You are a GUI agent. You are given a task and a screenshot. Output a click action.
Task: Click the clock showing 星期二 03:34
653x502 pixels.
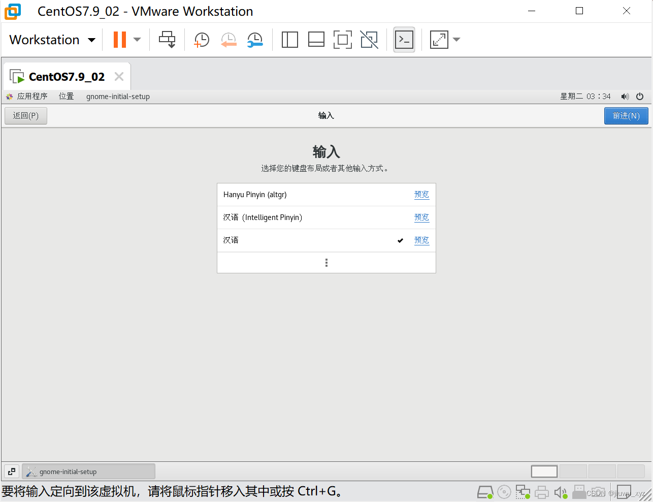(585, 97)
